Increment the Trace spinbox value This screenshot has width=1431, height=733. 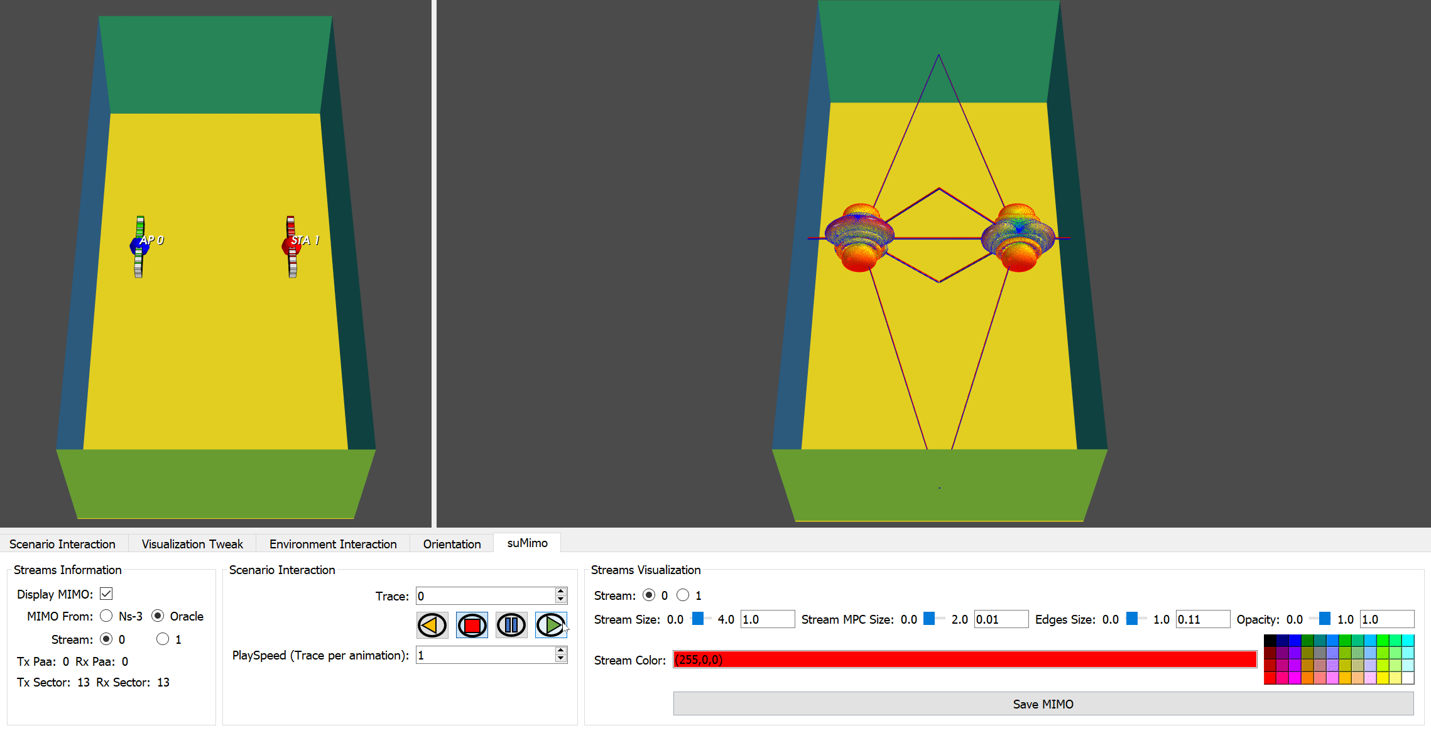pyautogui.click(x=561, y=592)
